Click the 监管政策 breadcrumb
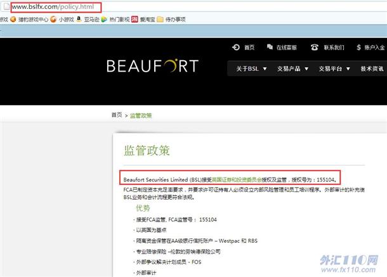The width and height of the screenshot is (387, 277). click(141, 115)
